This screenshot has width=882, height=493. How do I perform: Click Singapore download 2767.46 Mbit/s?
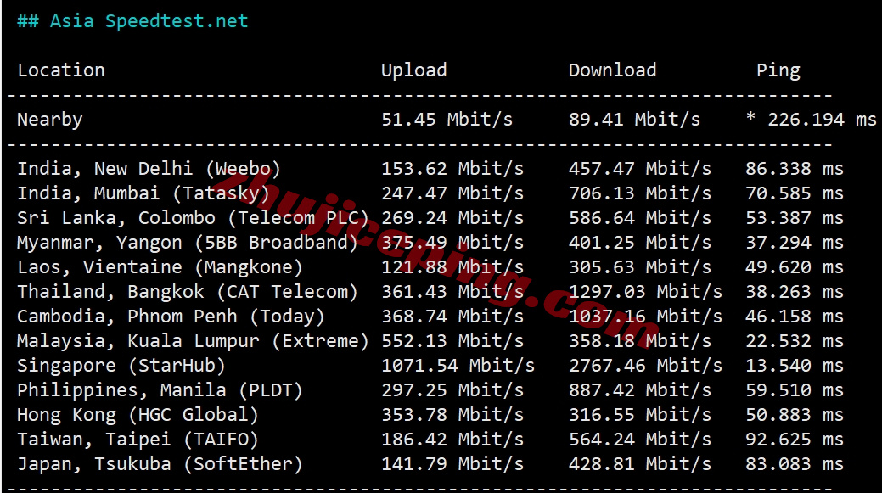(x=645, y=366)
